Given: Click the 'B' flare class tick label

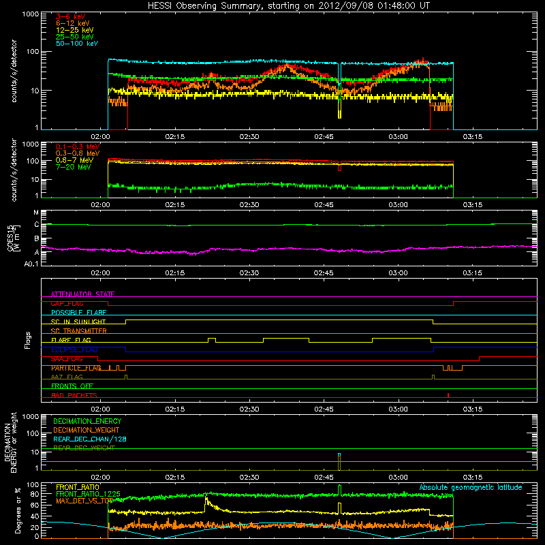Looking at the screenshot, I should (37, 239).
